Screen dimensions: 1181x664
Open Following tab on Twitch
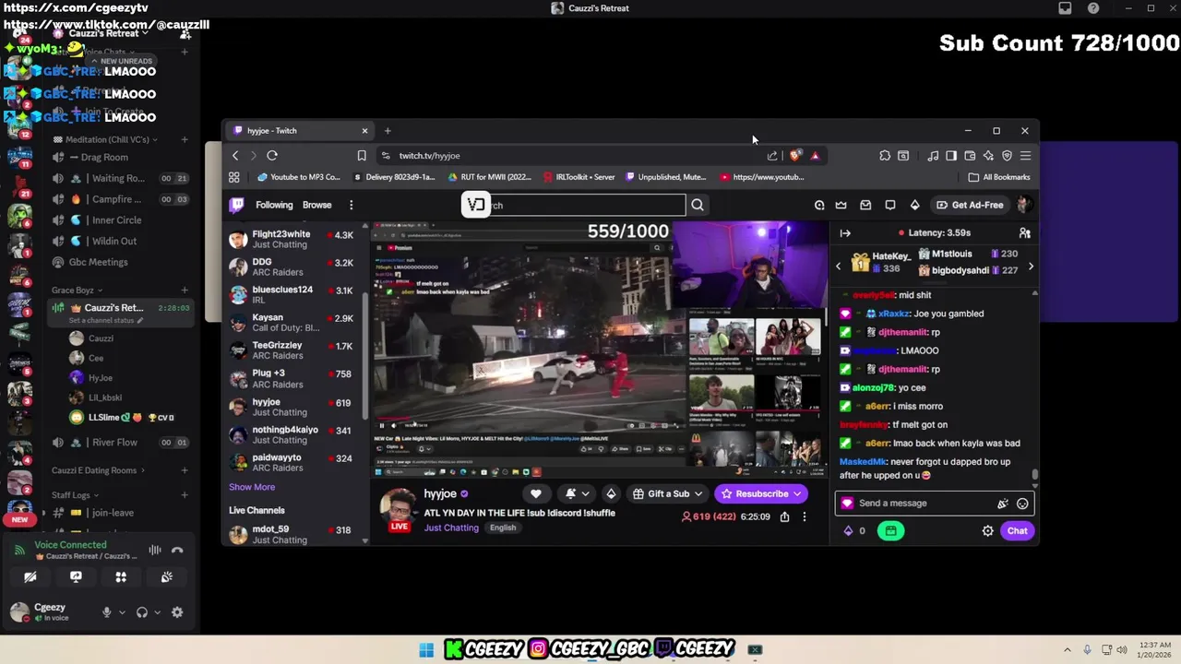[274, 205]
